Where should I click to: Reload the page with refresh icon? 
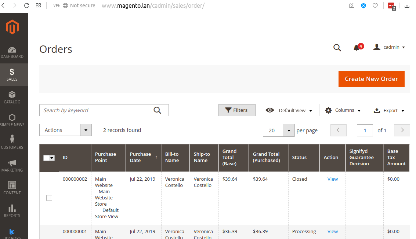26,5
